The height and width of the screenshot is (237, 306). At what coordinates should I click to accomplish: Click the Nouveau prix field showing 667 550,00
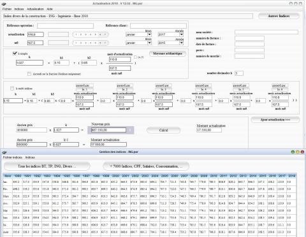tap(108, 130)
